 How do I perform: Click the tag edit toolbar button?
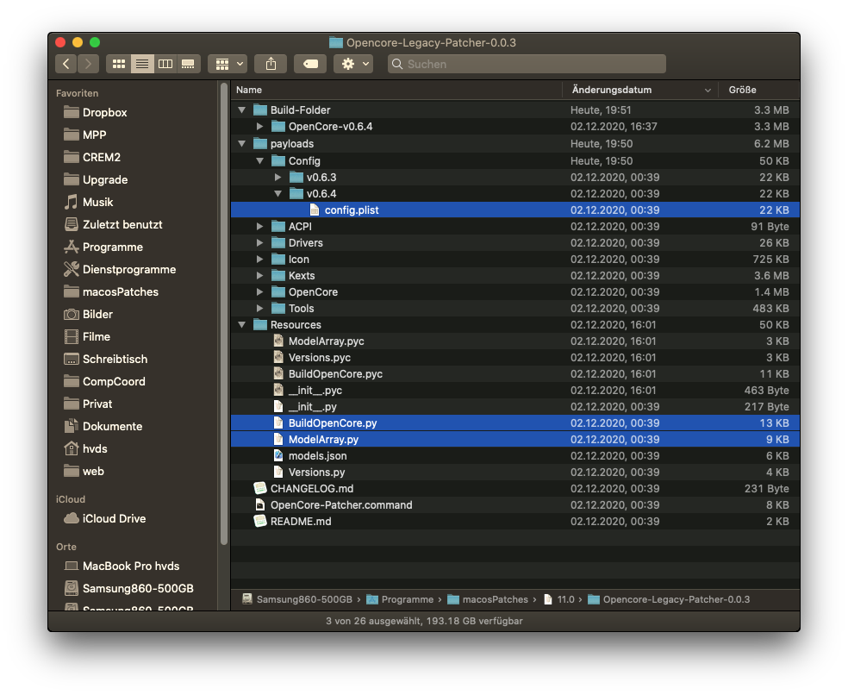310,64
